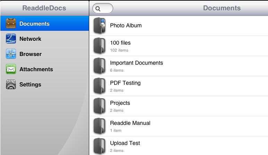The image size is (268, 155).
Task: Click the PDF Testing folder icon
Action: click(x=100, y=86)
